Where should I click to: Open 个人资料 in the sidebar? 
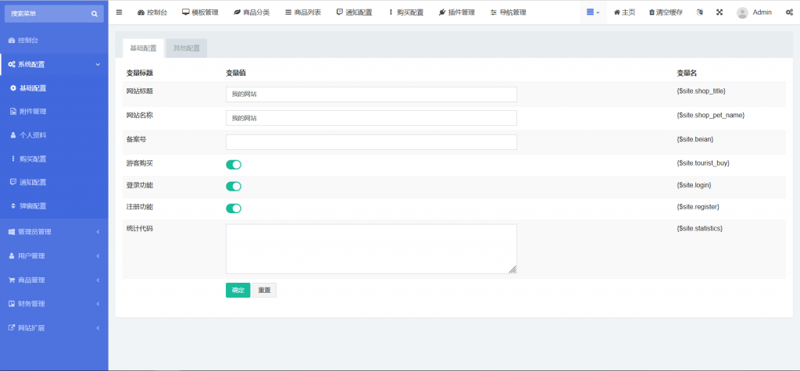click(54, 135)
